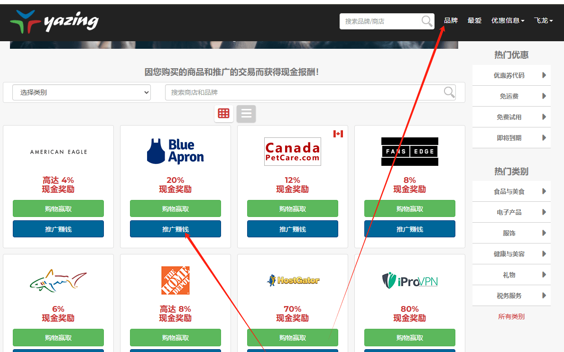Expand the 飞龙 user menu

543,20
